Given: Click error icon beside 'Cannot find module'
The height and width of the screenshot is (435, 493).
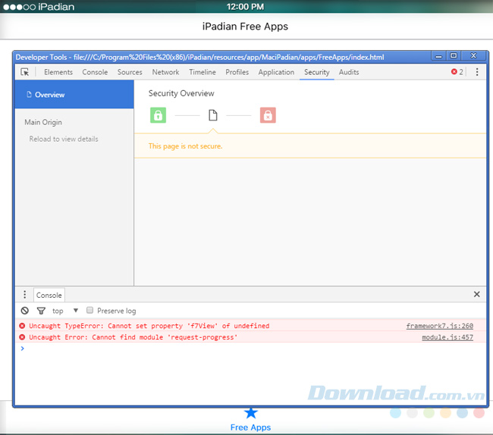Looking at the screenshot, I should 22,337.
